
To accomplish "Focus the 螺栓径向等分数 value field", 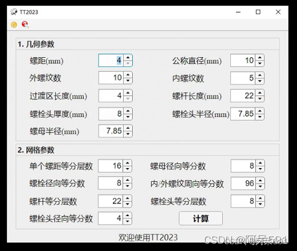I will pos(111,183).
